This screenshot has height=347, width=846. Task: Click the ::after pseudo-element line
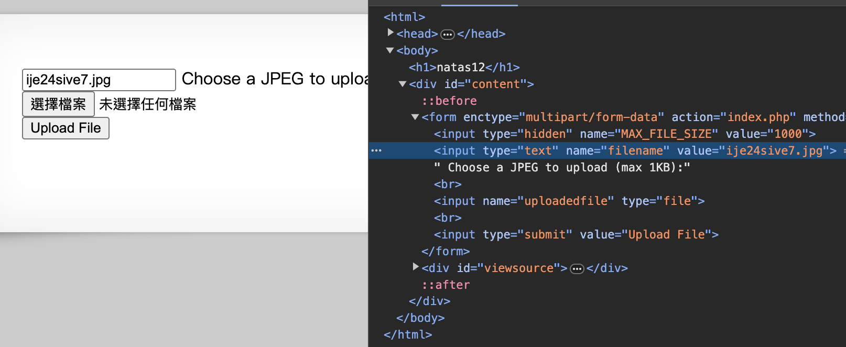click(x=446, y=285)
